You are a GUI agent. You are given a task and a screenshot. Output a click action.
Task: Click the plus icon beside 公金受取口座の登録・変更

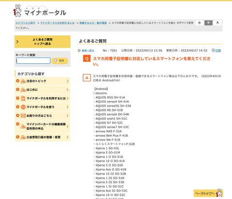(x=17, y=137)
